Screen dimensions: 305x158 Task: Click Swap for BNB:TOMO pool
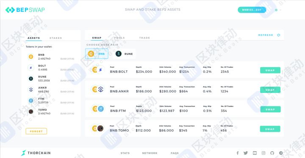pos(270,129)
